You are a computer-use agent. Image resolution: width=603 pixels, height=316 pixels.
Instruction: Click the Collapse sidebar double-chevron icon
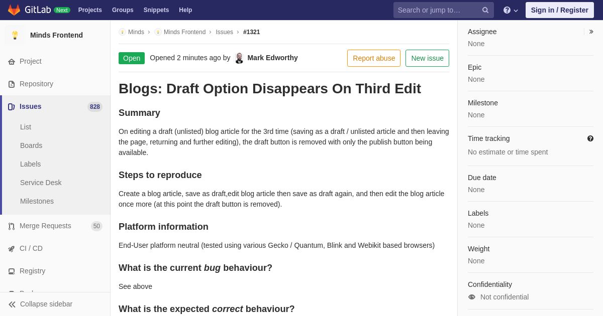click(x=12, y=304)
